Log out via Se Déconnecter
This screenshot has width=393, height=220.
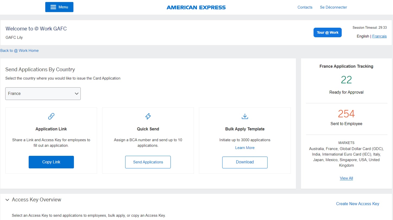tap(333, 7)
